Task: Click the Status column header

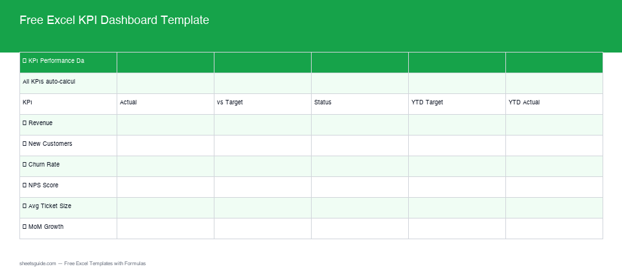Action: [x=323, y=102]
